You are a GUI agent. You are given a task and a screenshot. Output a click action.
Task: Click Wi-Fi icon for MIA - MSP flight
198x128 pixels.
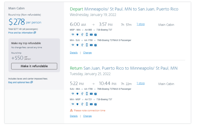coord(73,104)
